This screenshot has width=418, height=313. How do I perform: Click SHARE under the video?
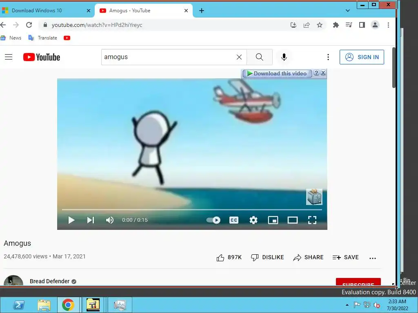tap(308, 258)
